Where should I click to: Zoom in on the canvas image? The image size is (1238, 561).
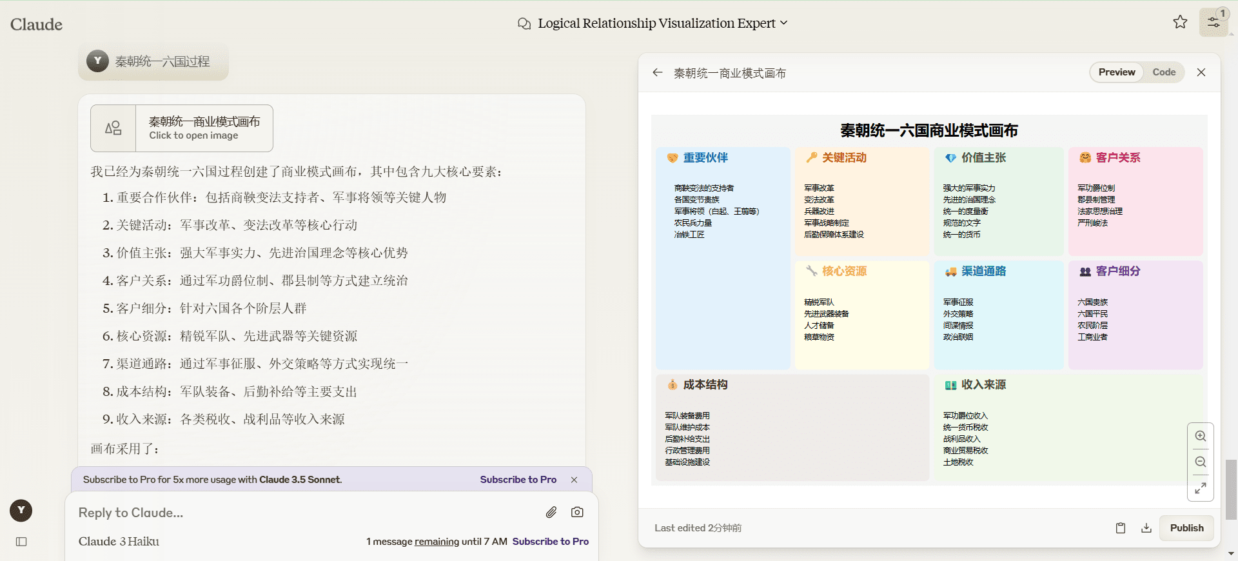(x=1201, y=436)
